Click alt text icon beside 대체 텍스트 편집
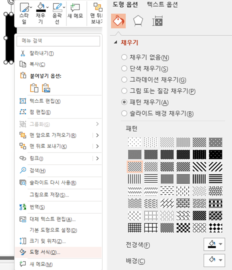232x270 pixels. coord(23,219)
